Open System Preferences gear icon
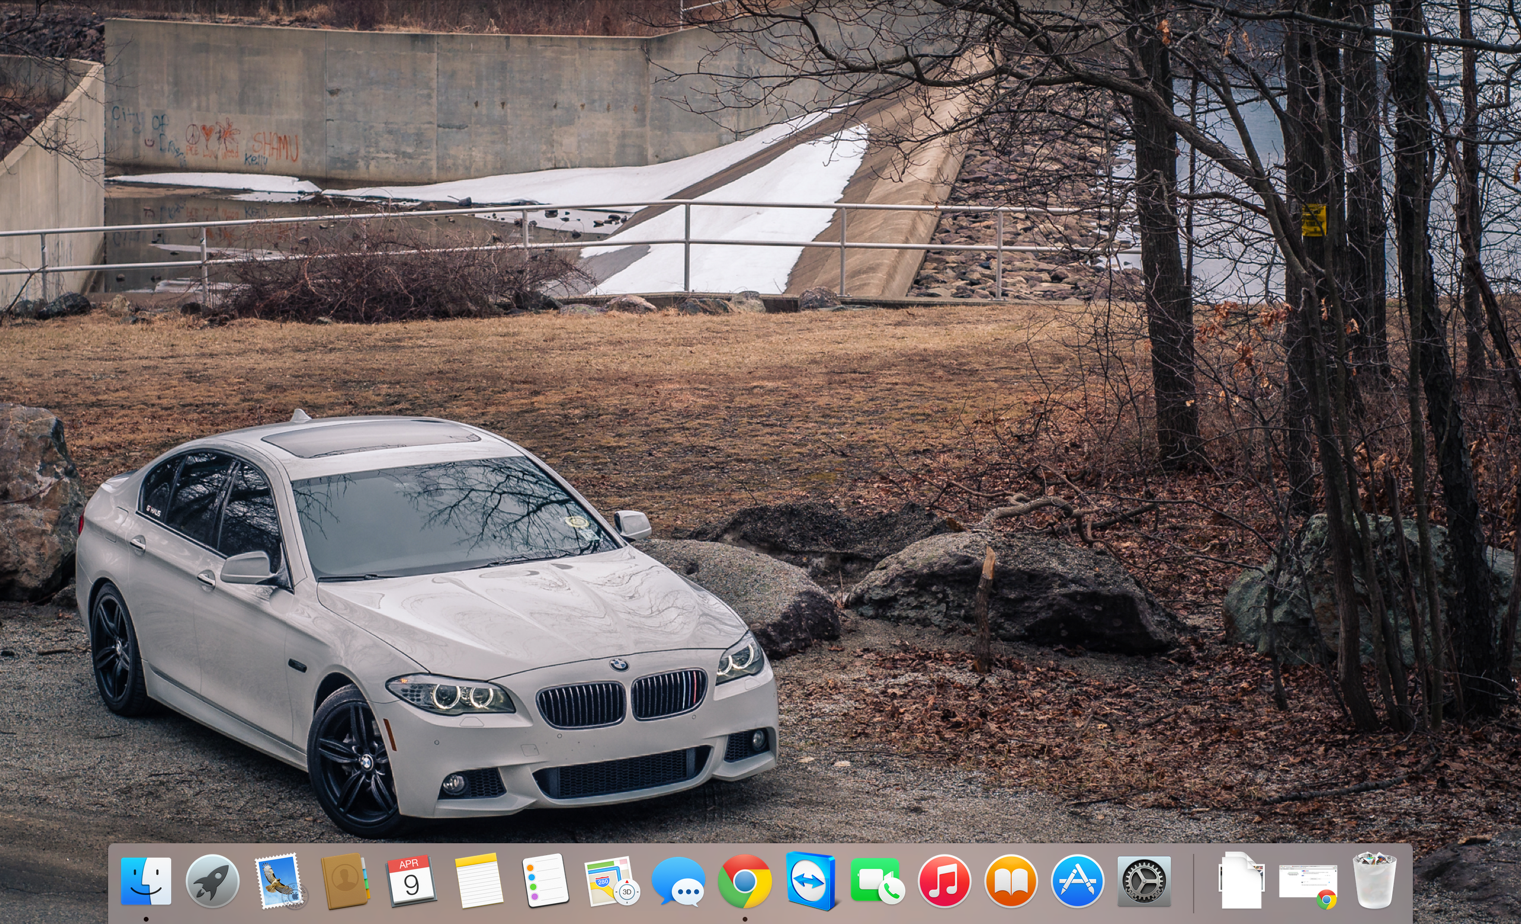1521x924 pixels. [x=1144, y=881]
